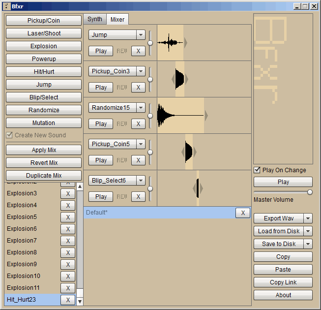This screenshot has width=321, height=310.
Task: Remove the Randomize15 mixer track
Action: click(138, 124)
